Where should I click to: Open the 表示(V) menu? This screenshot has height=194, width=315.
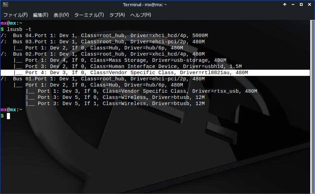point(61,15)
